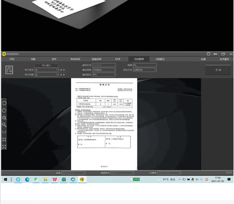Image resolution: width=234 pixels, height=204 pixels.
Task: Expand the 输出效果 dropdown
Action: [104, 70]
